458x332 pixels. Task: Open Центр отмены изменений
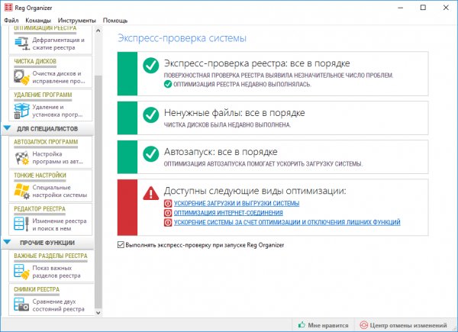tap(403, 325)
